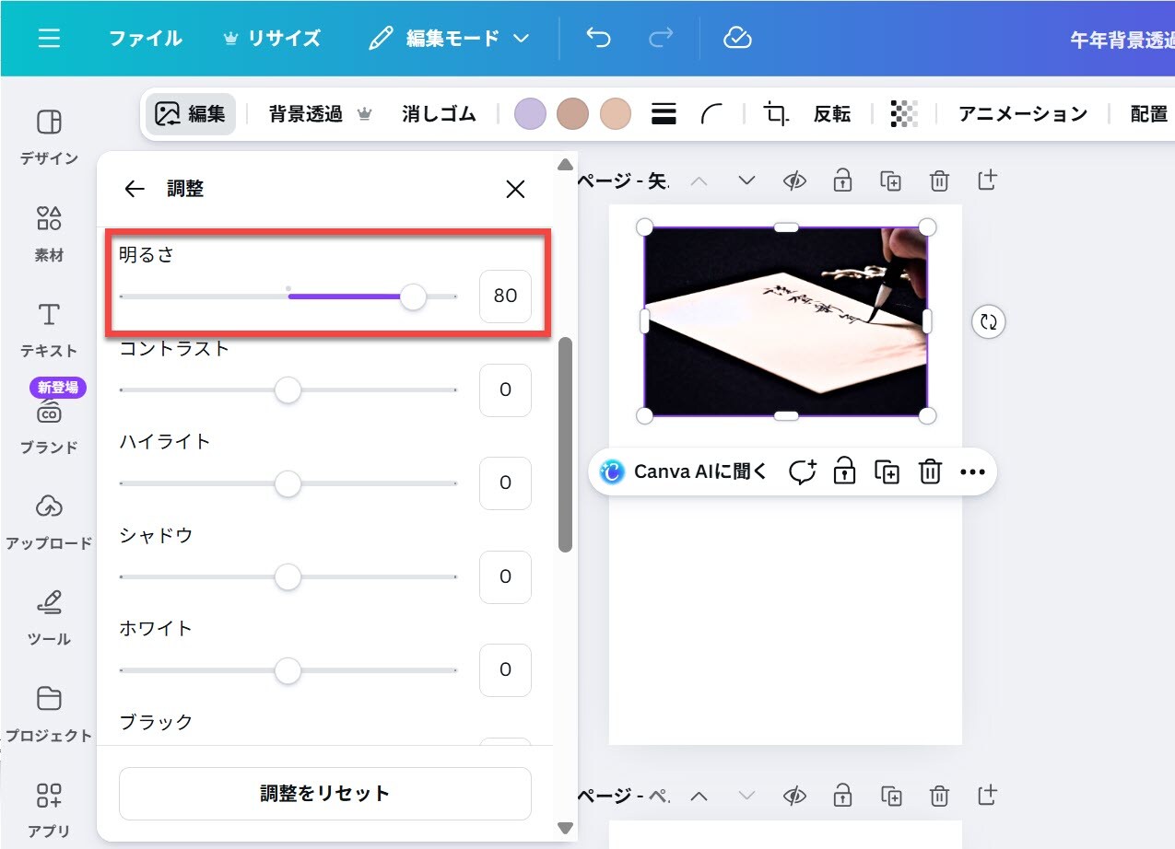Open the ファイル menu

pos(145,39)
